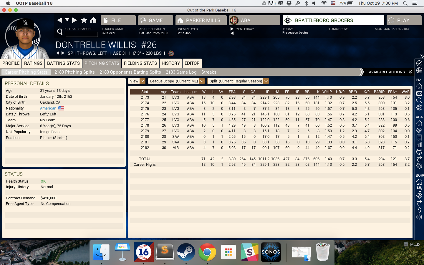Image resolution: width=424 pixels, height=265 pixels.
Task: Switch to the Ratings tab
Action: (x=33, y=63)
